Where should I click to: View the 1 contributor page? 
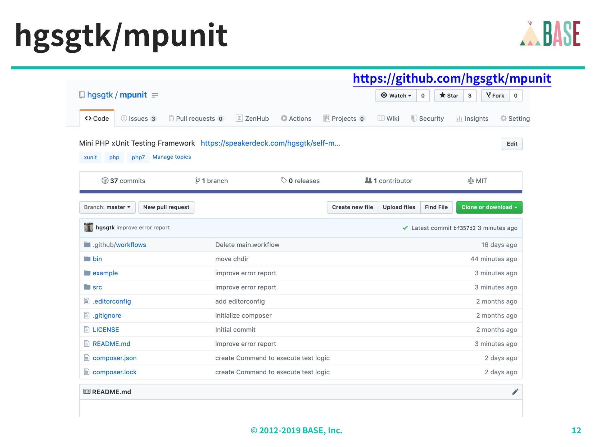coord(388,181)
